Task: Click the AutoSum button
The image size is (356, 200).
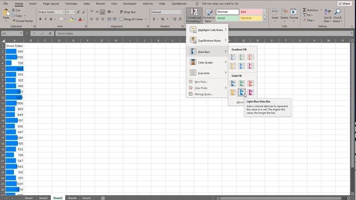Action: tap(310, 10)
